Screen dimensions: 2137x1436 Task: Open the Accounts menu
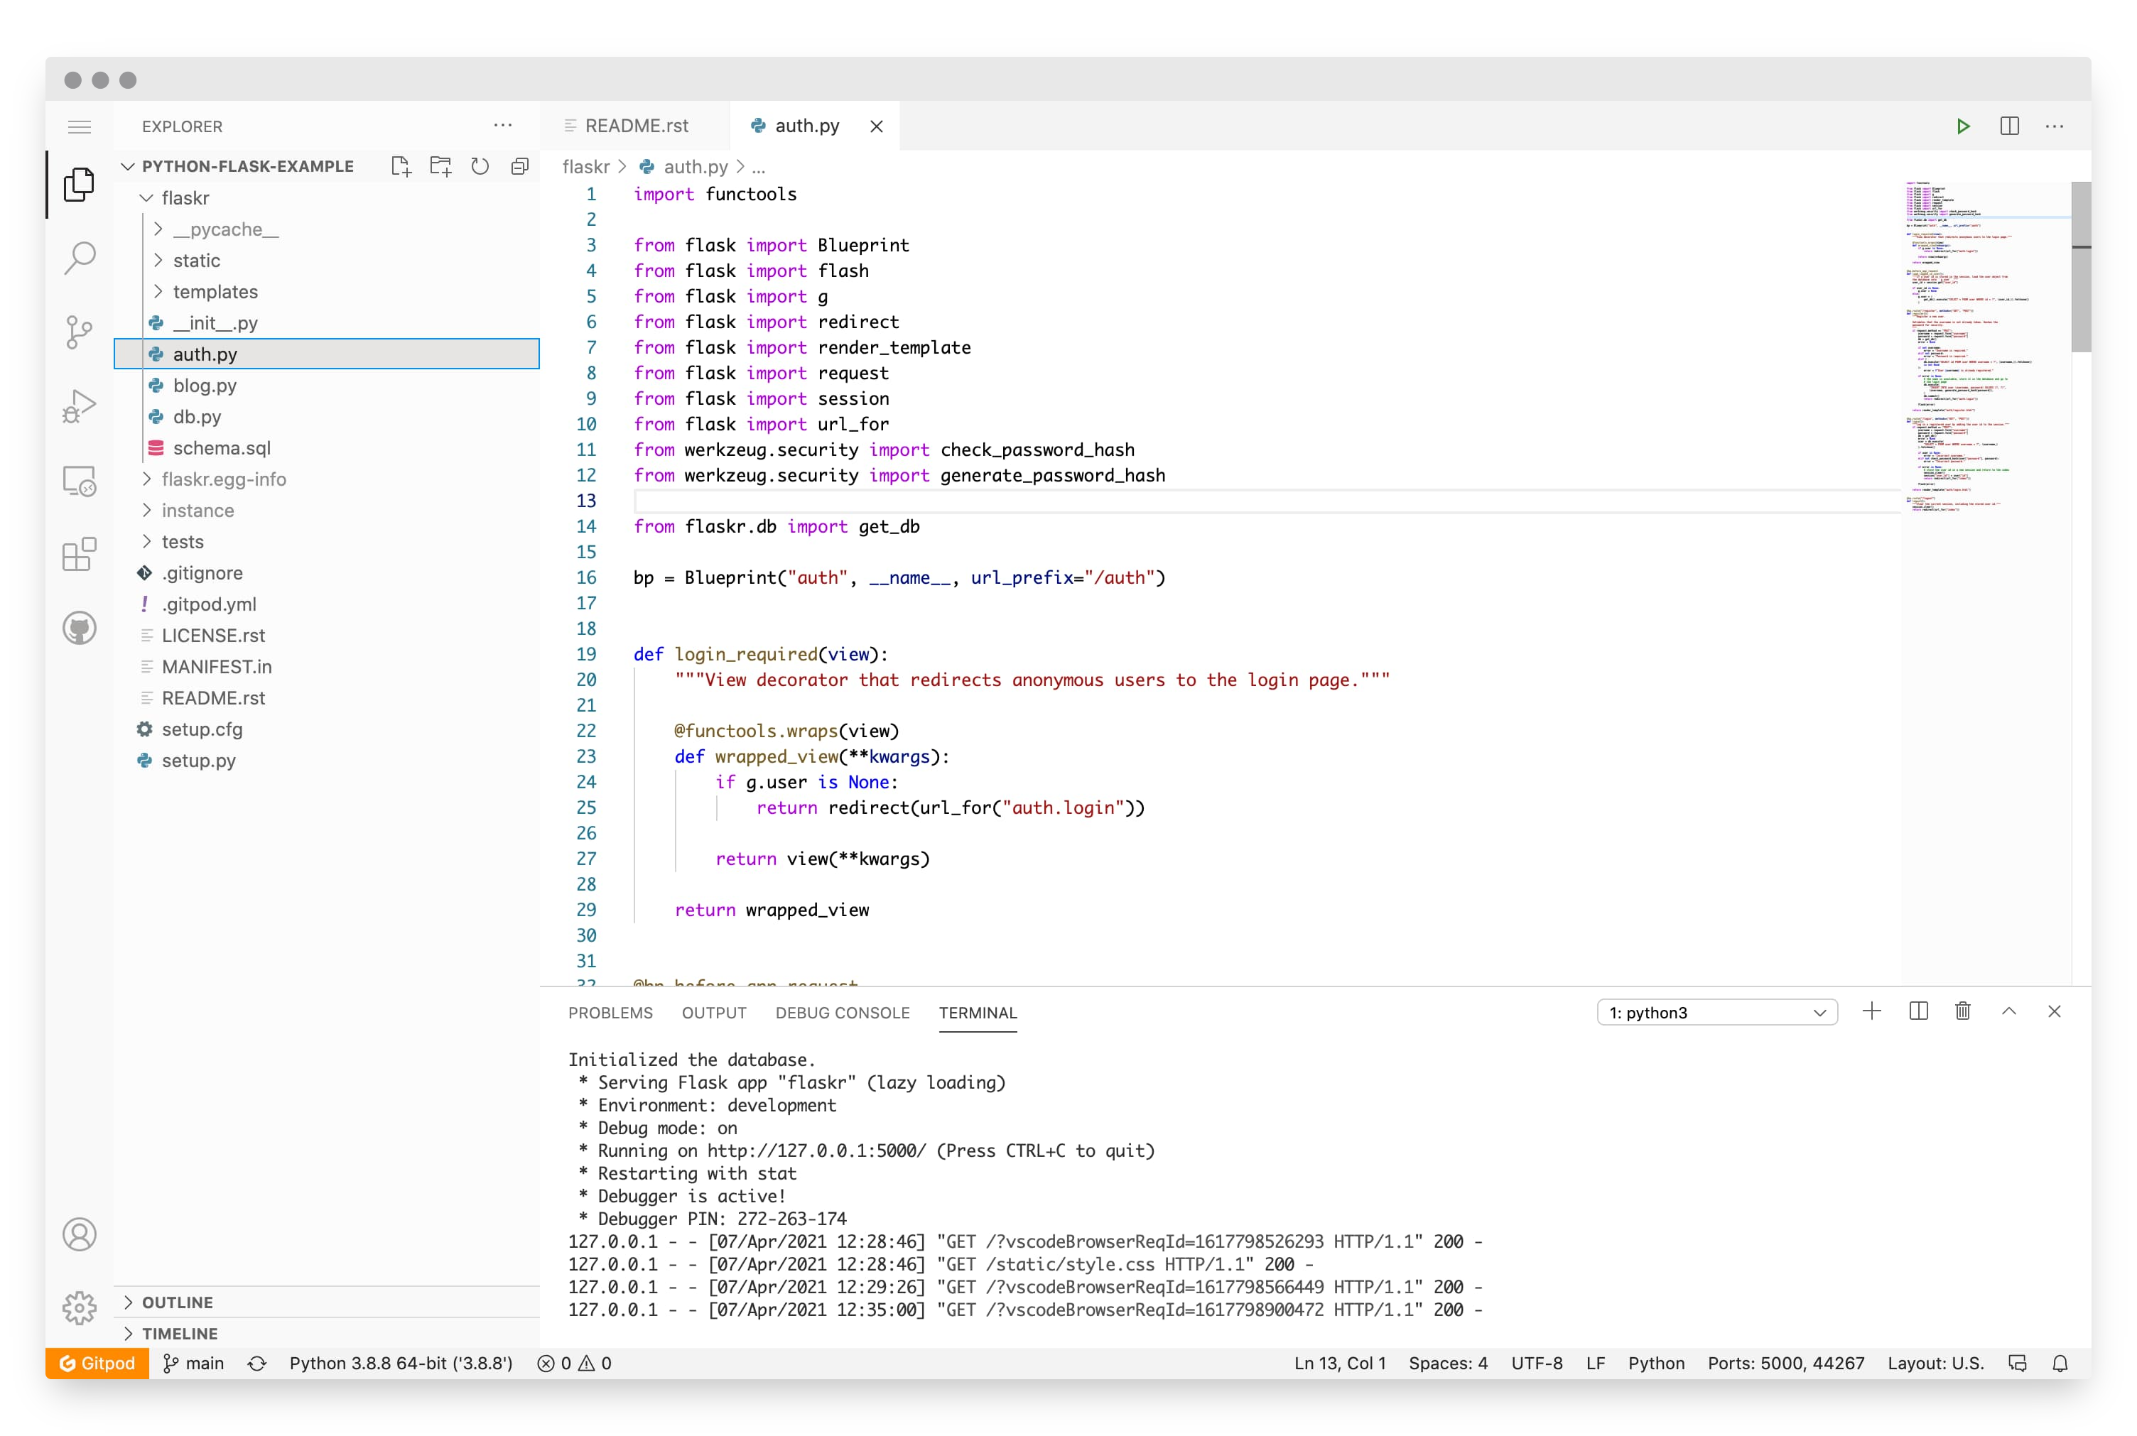tap(80, 1234)
